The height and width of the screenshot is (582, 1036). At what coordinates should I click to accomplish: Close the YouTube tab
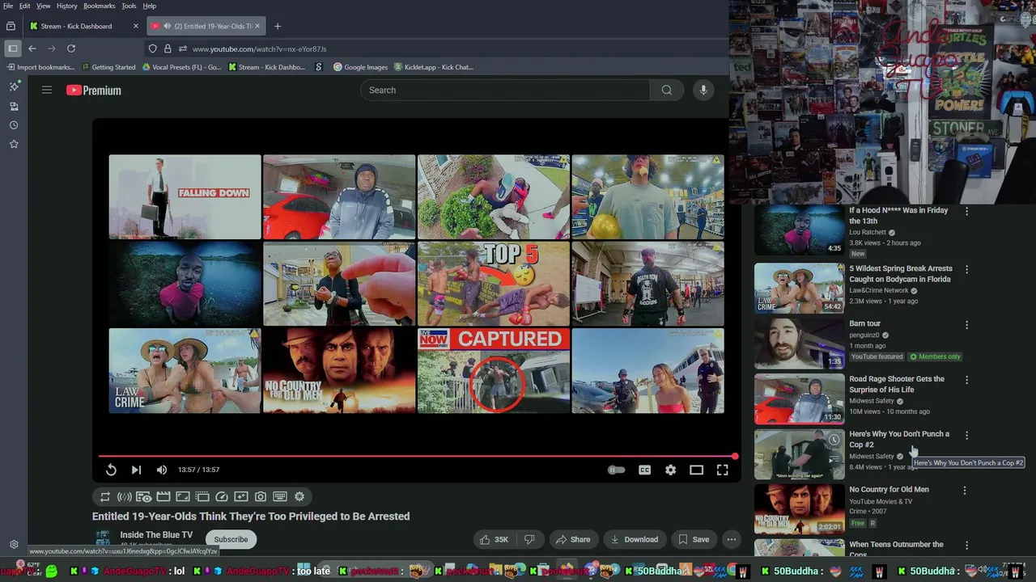[258, 26]
